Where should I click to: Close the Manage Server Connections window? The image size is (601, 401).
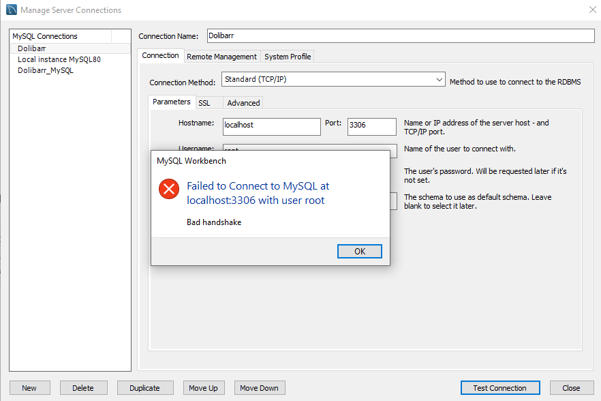592,10
